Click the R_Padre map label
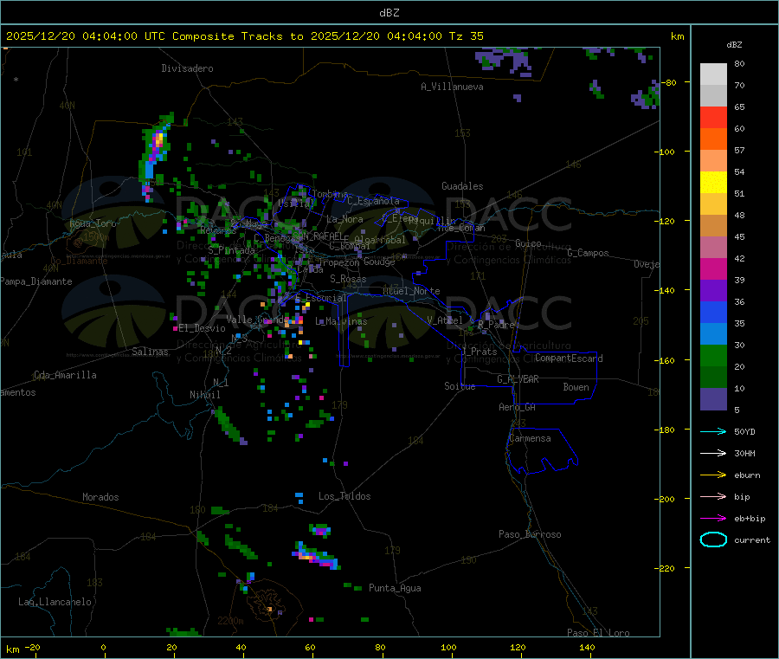The image size is (779, 659). click(496, 325)
